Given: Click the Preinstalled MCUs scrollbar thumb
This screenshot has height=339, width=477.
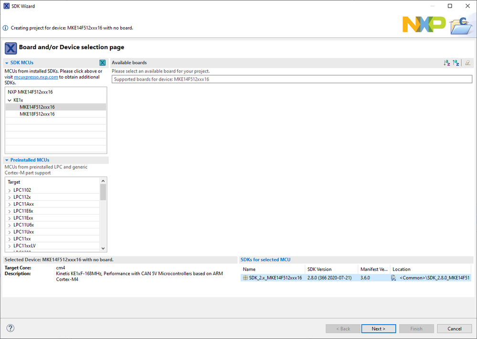Looking at the screenshot, I should tap(103, 192).
